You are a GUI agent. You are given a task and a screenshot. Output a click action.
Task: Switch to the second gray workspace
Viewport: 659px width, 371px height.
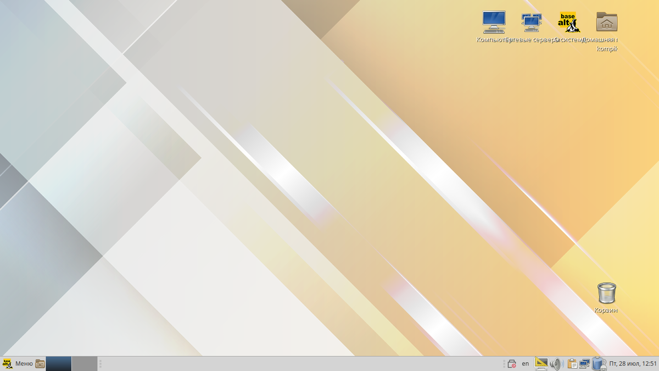85,363
